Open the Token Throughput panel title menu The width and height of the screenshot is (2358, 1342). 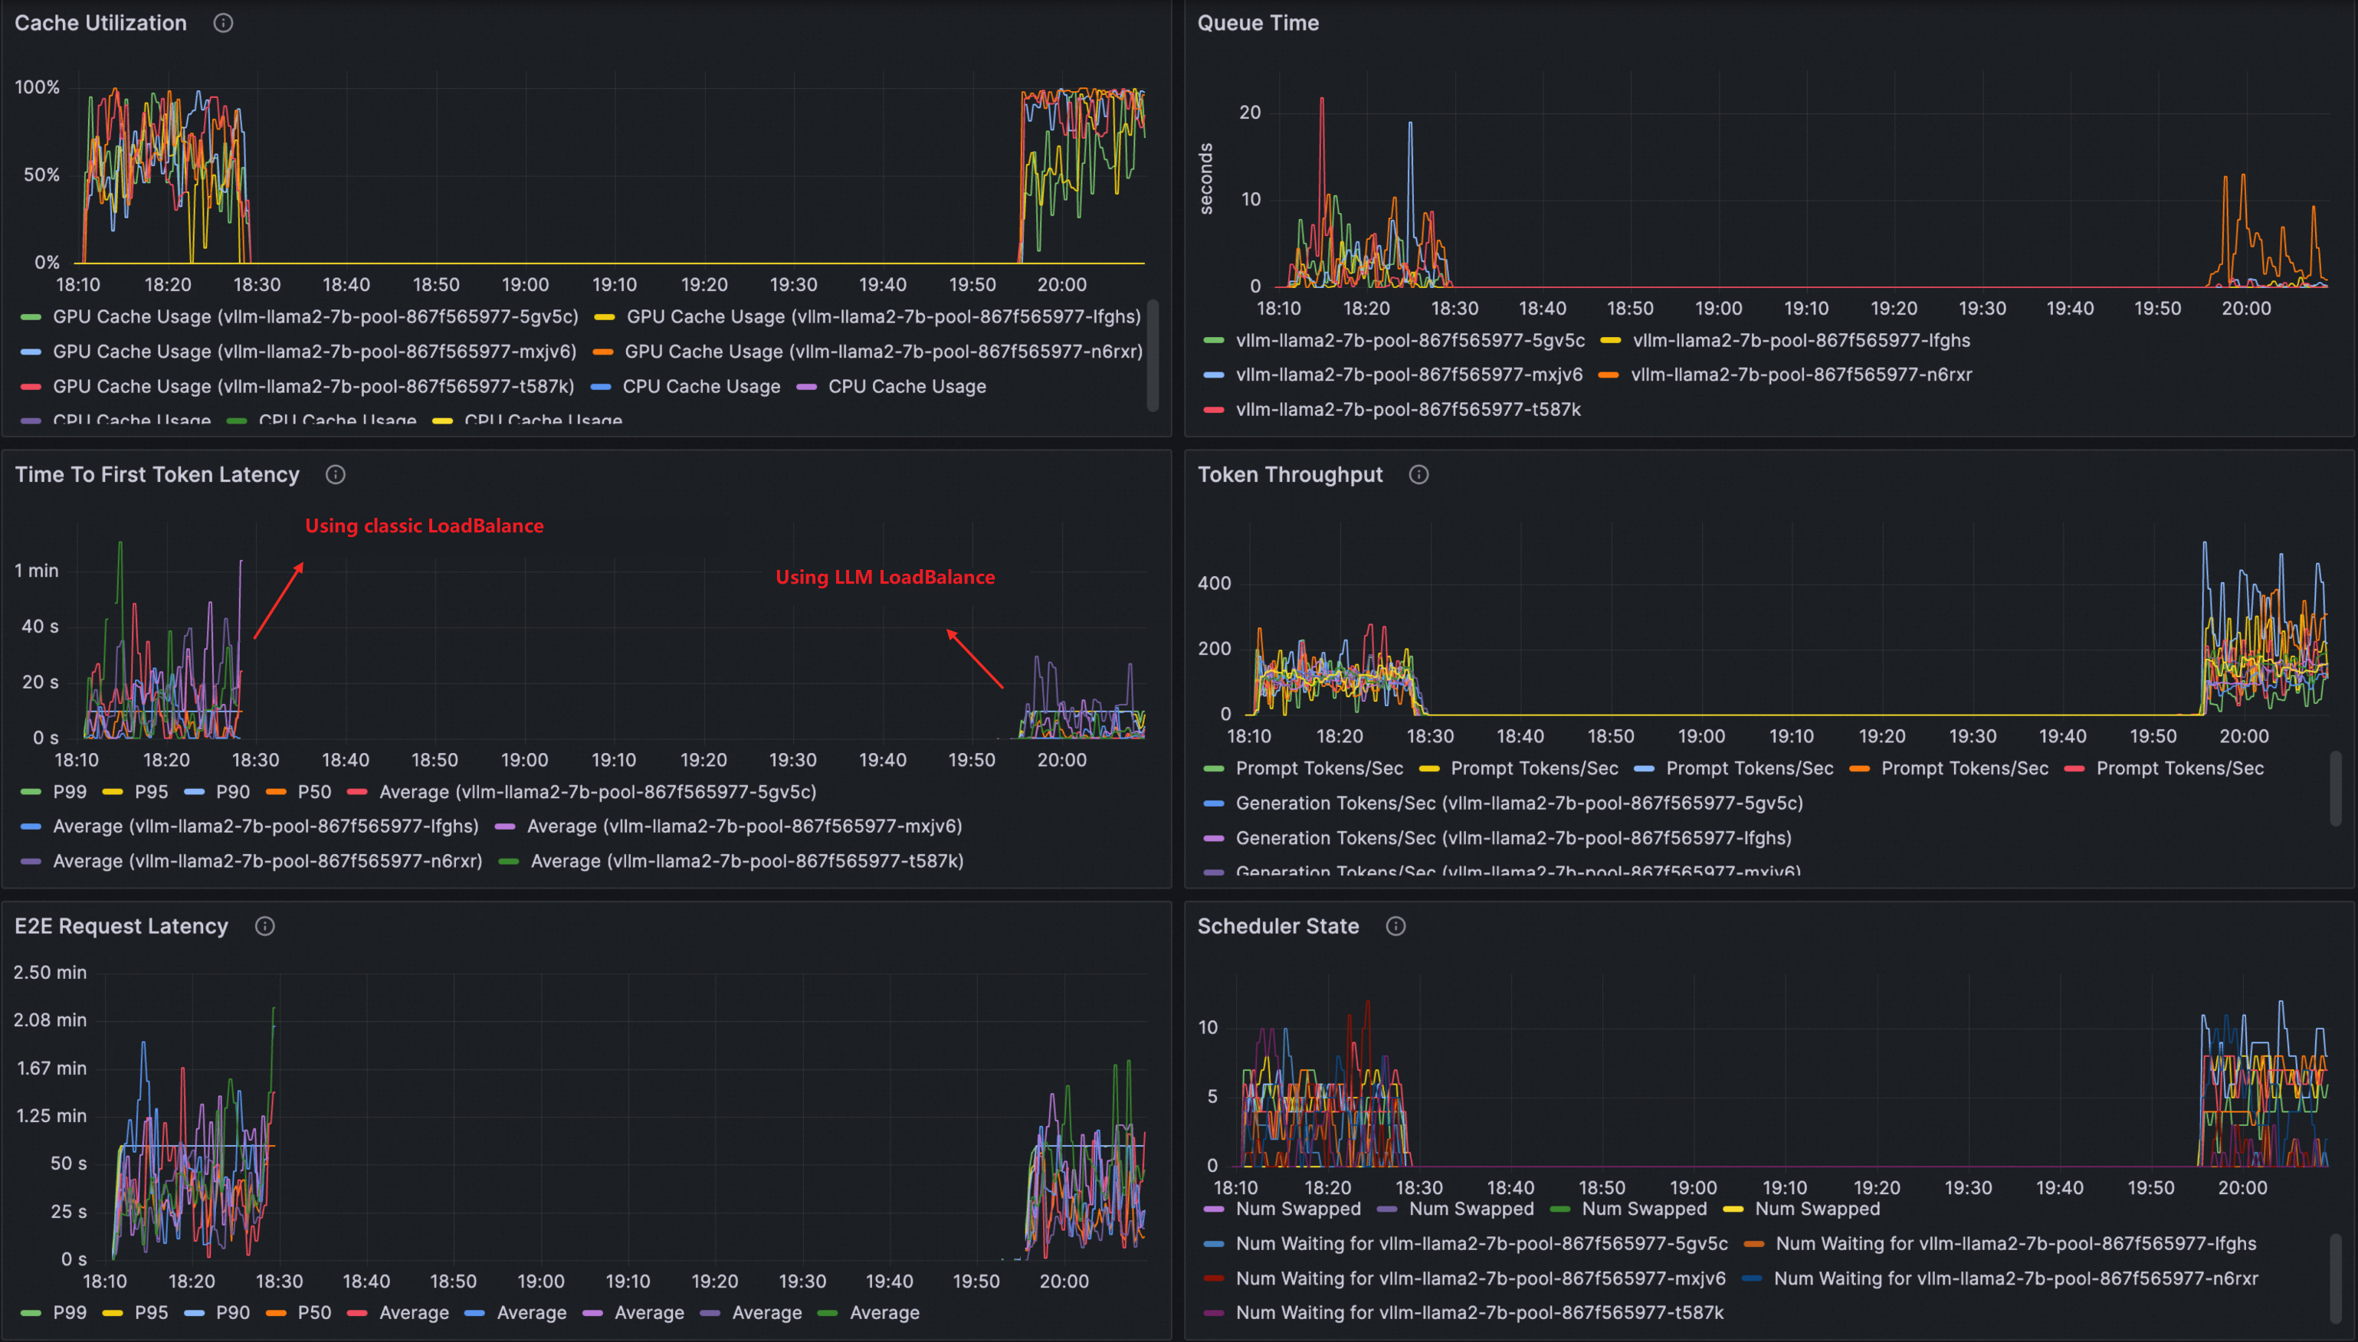coord(1290,475)
